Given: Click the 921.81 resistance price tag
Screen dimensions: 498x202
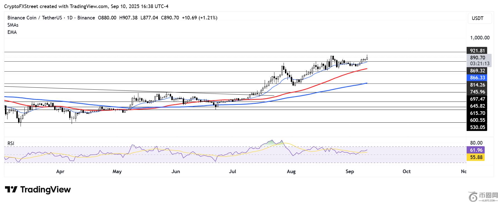Looking at the screenshot, I should [x=477, y=51].
